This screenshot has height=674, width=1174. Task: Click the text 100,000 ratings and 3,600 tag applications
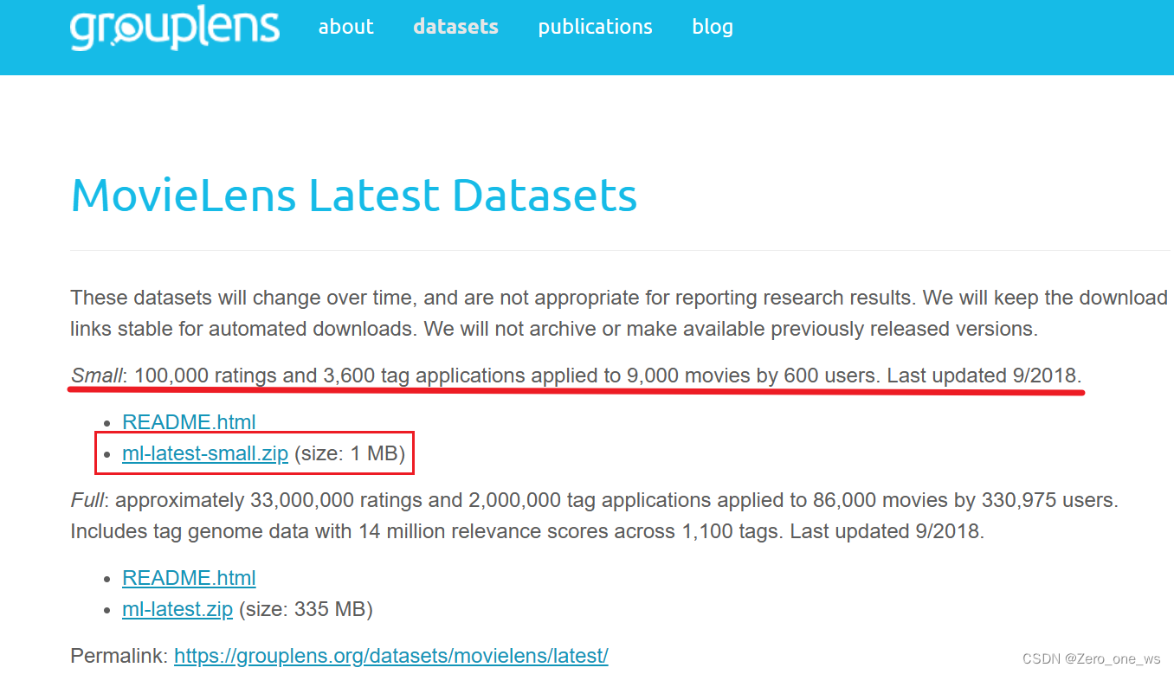pyautogui.click(x=330, y=376)
